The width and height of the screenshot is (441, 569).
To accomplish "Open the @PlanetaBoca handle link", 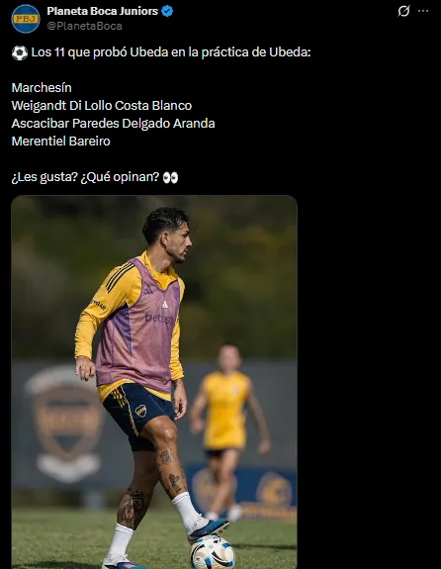I will tap(84, 26).
